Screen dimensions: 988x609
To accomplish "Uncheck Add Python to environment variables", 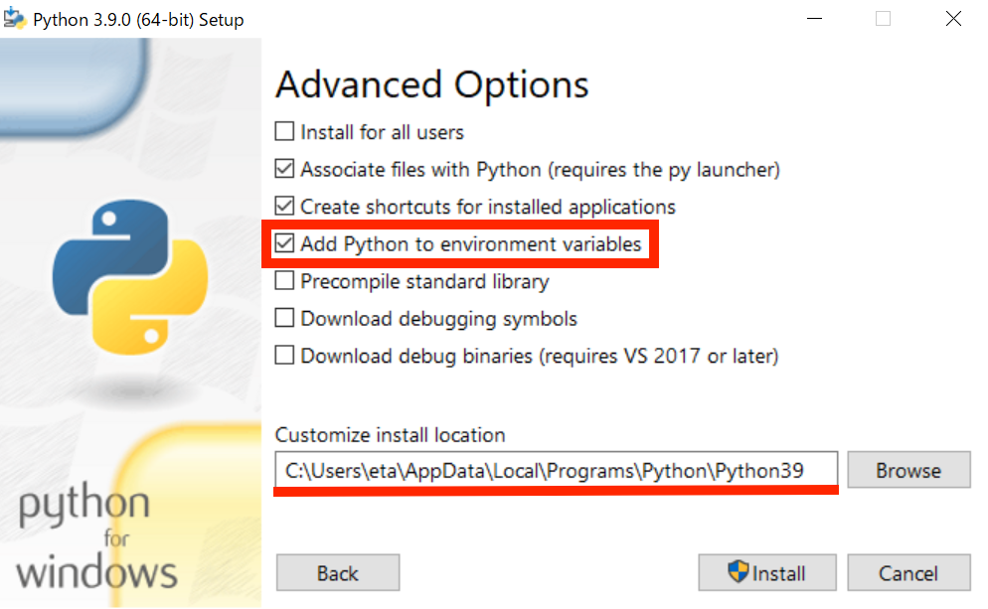I will coord(284,244).
